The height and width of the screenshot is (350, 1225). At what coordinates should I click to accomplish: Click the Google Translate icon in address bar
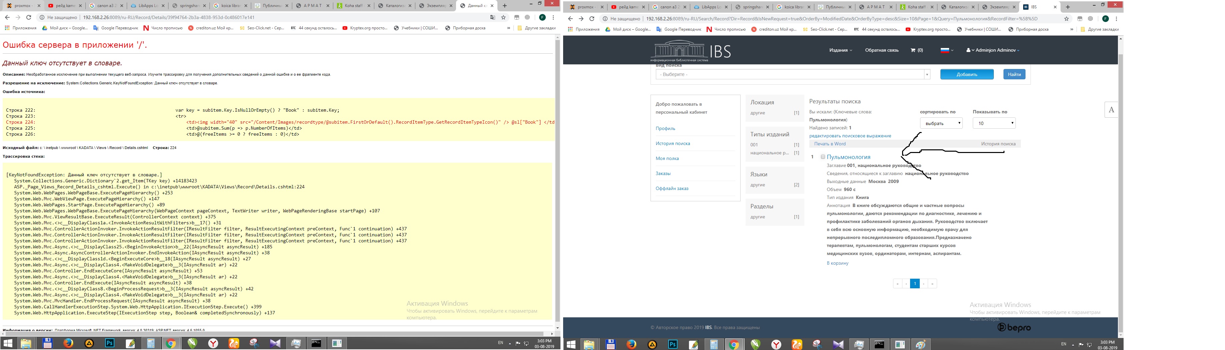tap(492, 18)
